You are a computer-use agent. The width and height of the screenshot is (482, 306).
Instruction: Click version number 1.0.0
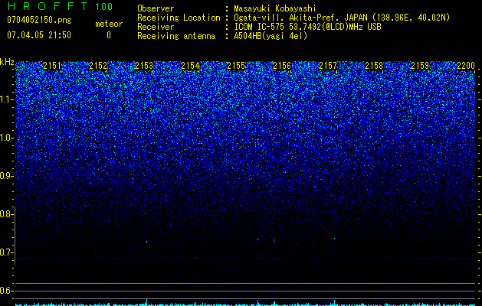(103, 7)
